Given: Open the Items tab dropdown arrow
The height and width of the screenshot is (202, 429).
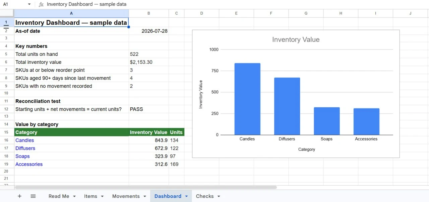Looking at the screenshot, I should pyautogui.click(x=102, y=196).
